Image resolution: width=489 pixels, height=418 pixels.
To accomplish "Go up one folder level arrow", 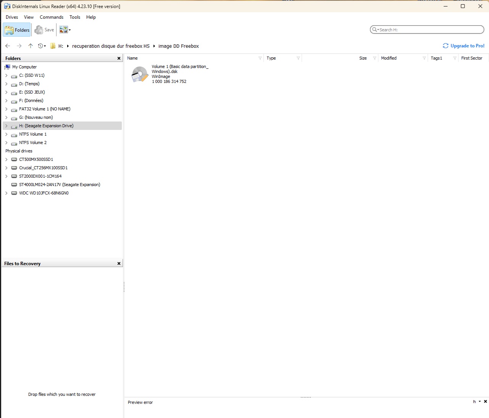I will click(31, 46).
